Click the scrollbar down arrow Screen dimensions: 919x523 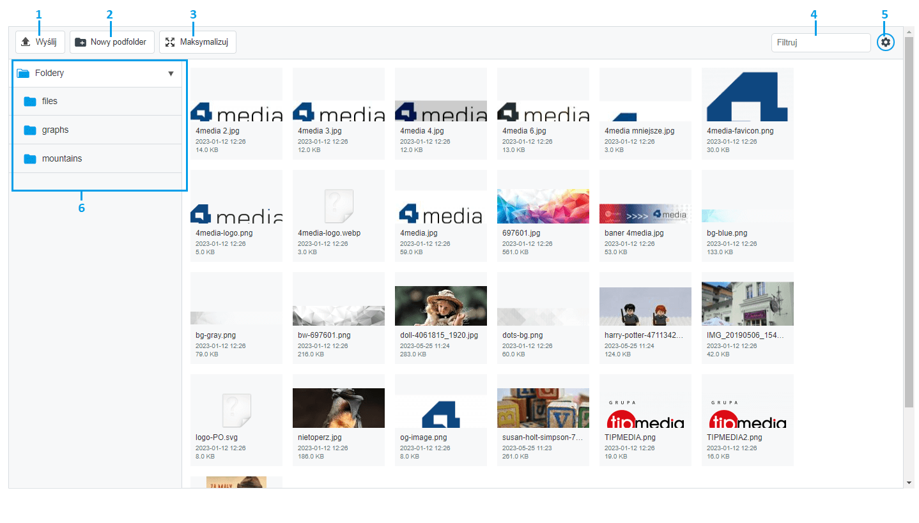pos(909,483)
